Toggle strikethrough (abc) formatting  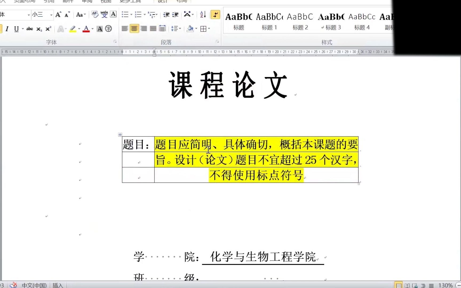(30, 29)
